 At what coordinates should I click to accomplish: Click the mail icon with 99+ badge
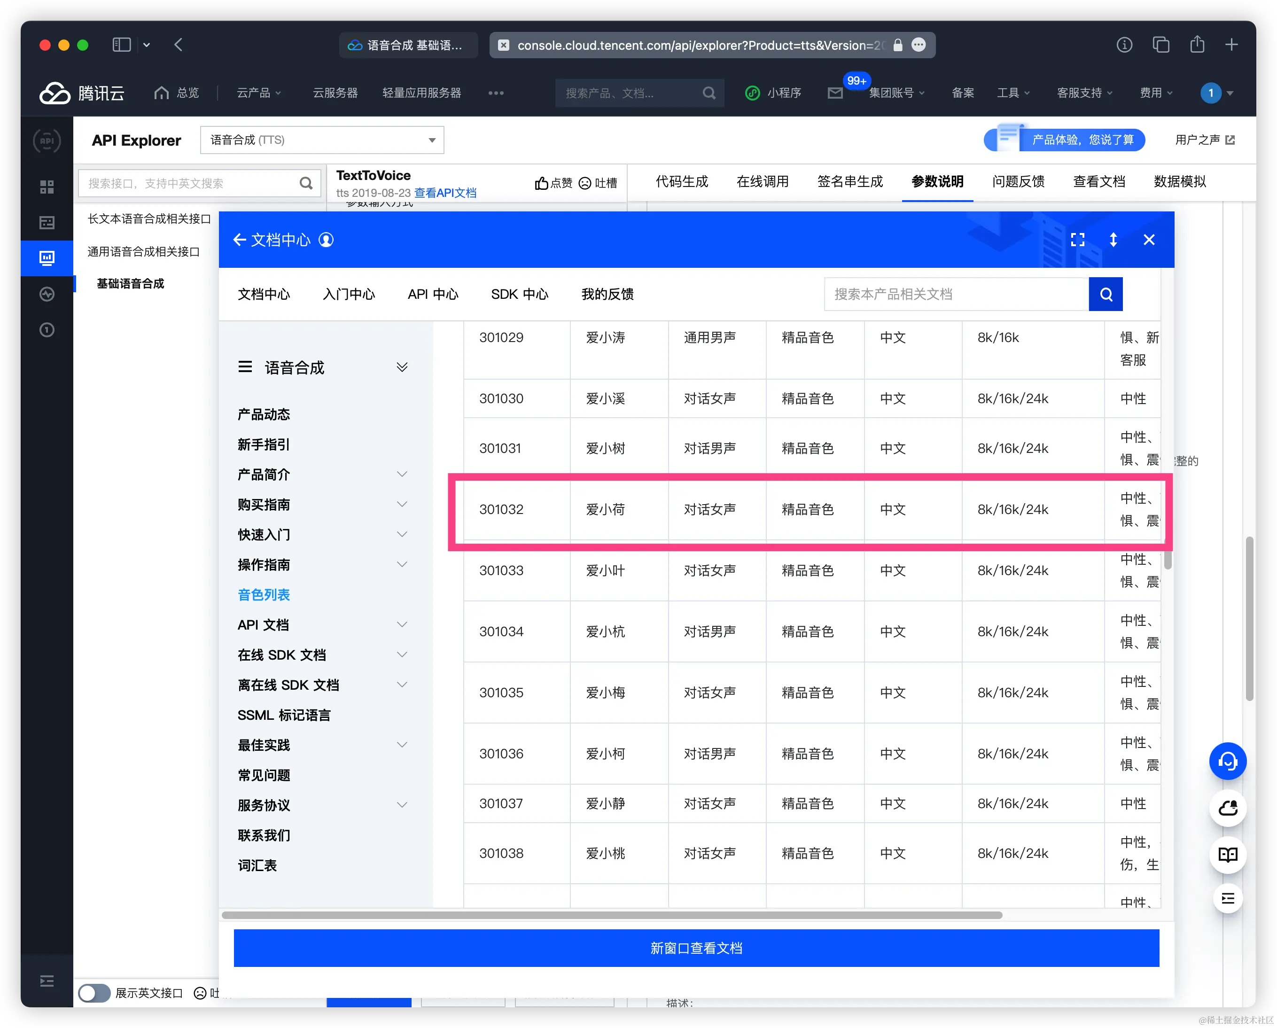(835, 93)
